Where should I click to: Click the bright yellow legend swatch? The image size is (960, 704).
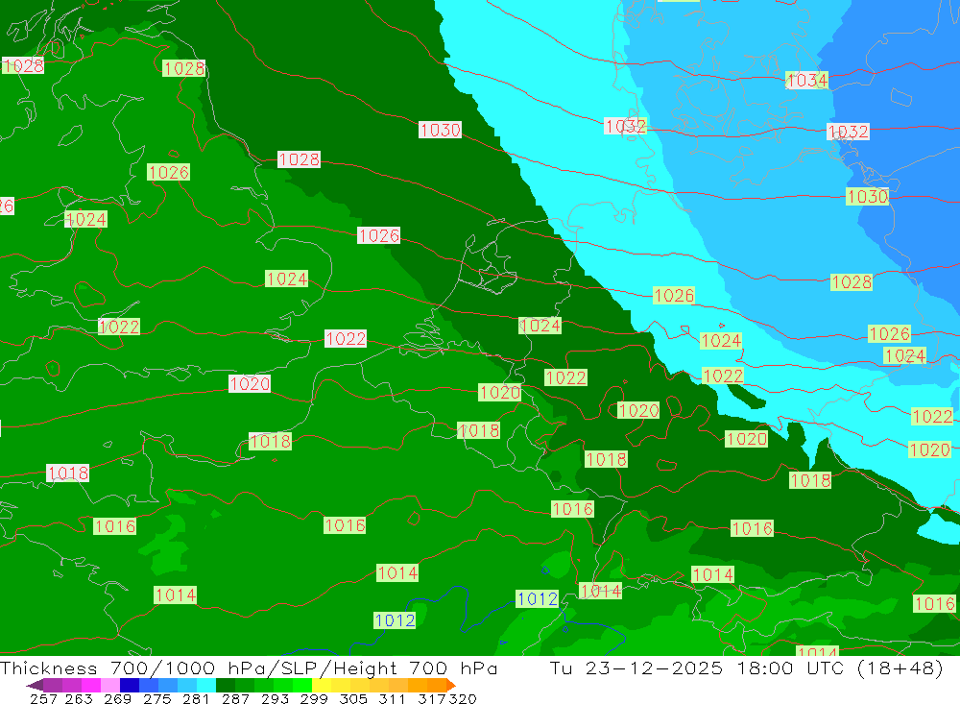coord(322,685)
